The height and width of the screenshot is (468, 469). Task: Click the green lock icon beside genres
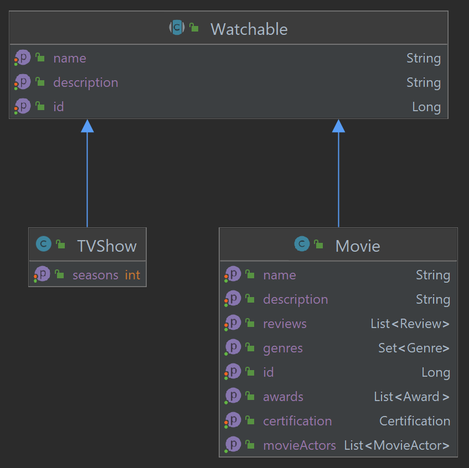(250, 348)
